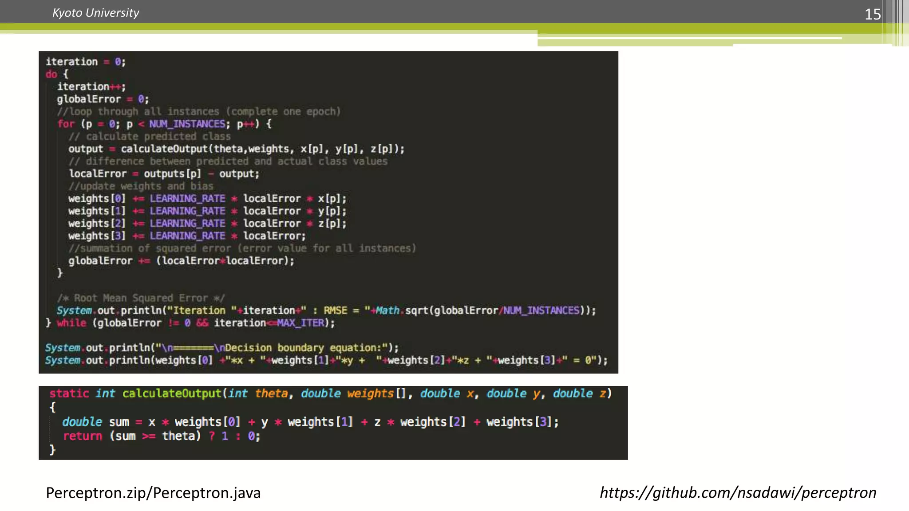
Task: Click the 'localError = outputs[p] - output' line
Action: tap(164, 173)
